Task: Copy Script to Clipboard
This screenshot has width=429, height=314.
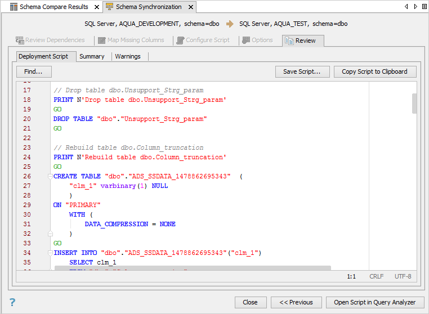Action: point(374,71)
